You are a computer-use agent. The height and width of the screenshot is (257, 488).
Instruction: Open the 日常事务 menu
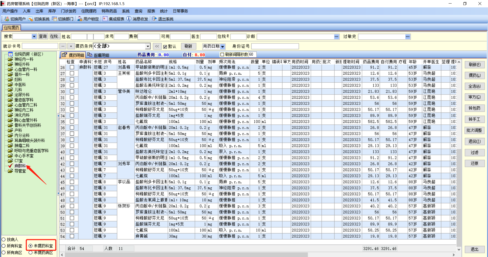[180, 11]
